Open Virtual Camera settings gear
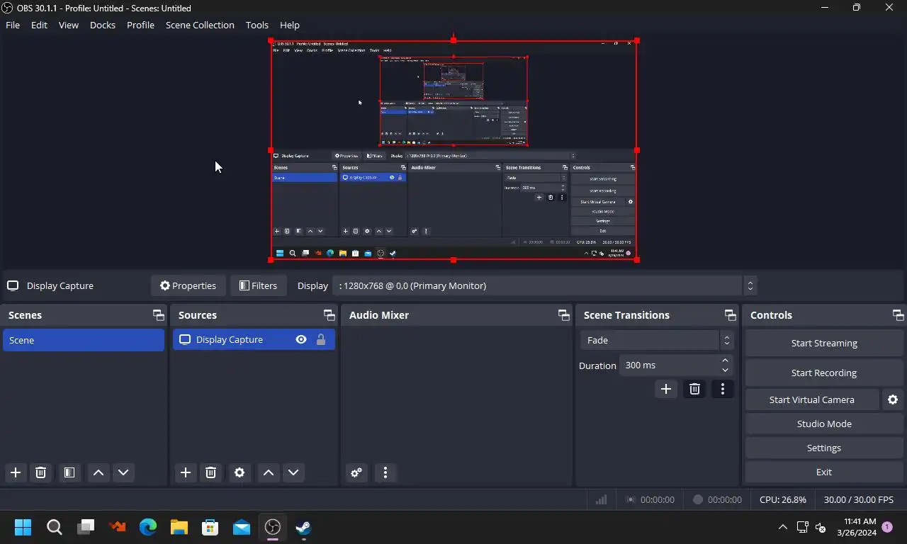907x544 pixels. (x=893, y=399)
